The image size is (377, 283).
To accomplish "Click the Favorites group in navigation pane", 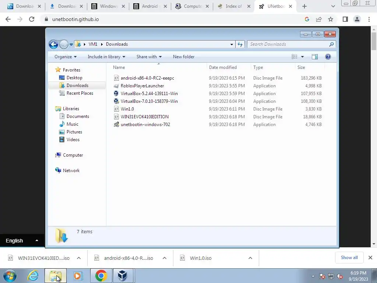I will (71, 70).
